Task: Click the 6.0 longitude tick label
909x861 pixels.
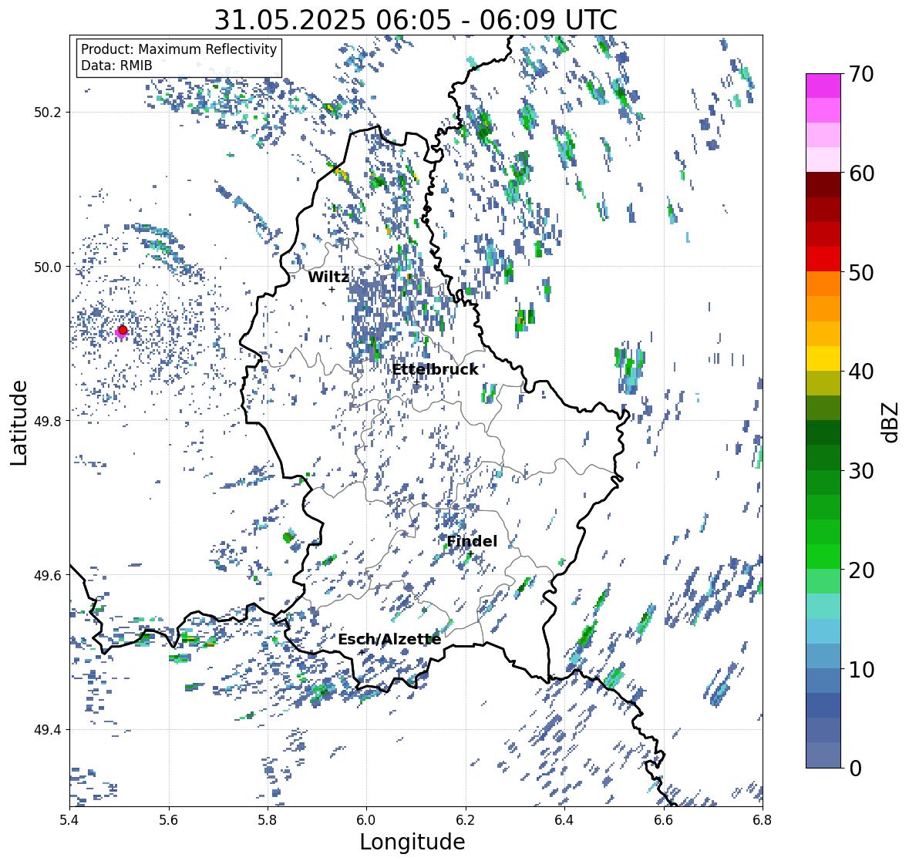Action: (x=366, y=820)
